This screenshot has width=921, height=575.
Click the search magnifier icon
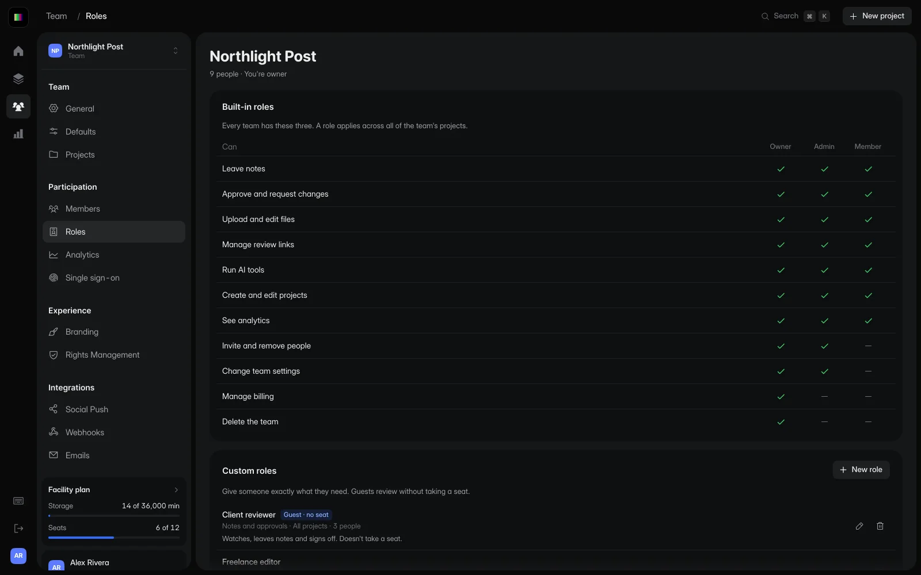pyautogui.click(x=765, y=16)
